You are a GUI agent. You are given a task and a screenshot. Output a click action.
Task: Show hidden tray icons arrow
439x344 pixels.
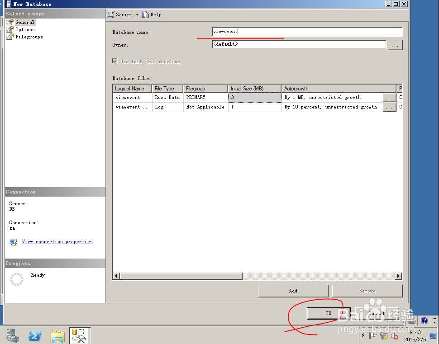pyautogui.click(x=363, y=335)
